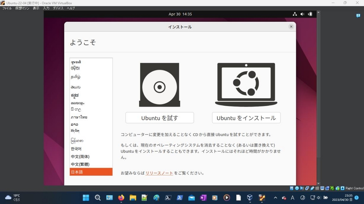This screenshot has height=204, width=364.
Task: Open the blue PowerShell icon in taskbar
Action: point(180,198)
